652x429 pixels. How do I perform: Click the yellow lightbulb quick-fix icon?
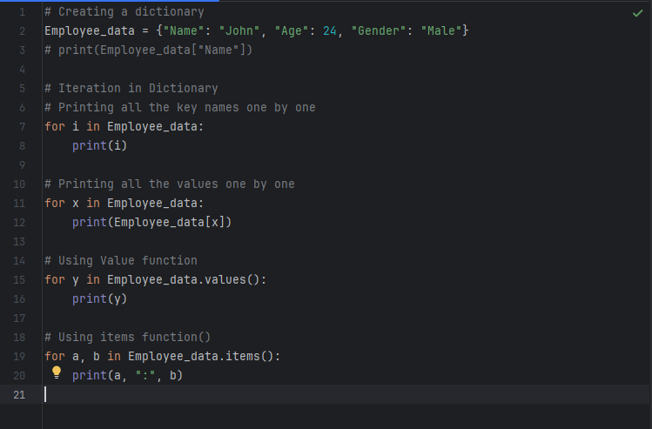[x=57, y=372]
